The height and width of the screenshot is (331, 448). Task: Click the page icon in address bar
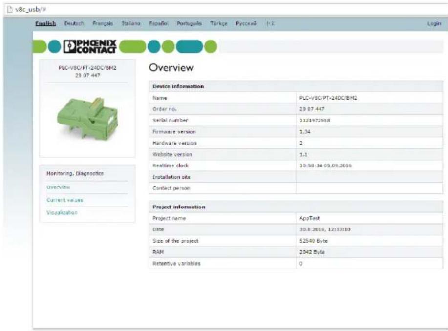pyautogui.click(x=10, y=10)
